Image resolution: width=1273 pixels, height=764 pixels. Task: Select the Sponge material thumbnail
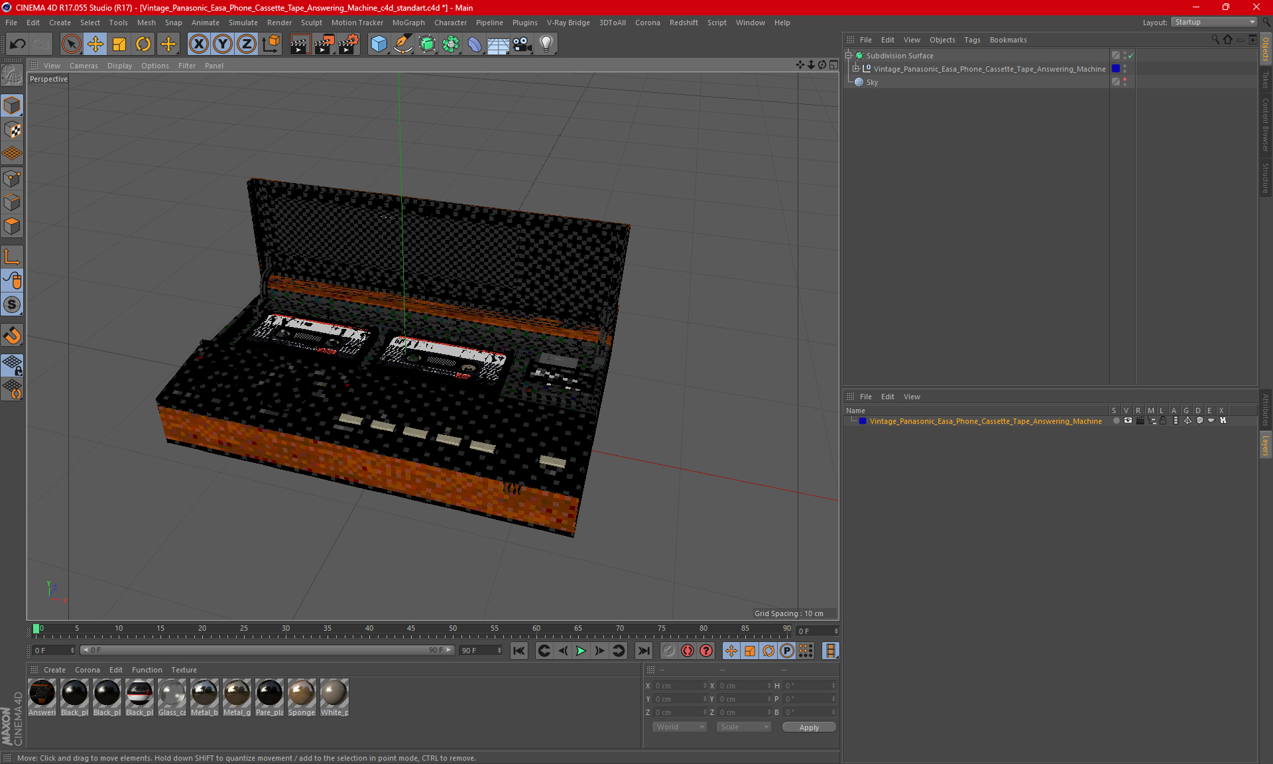pyautogui.click(x=302, y=697)
